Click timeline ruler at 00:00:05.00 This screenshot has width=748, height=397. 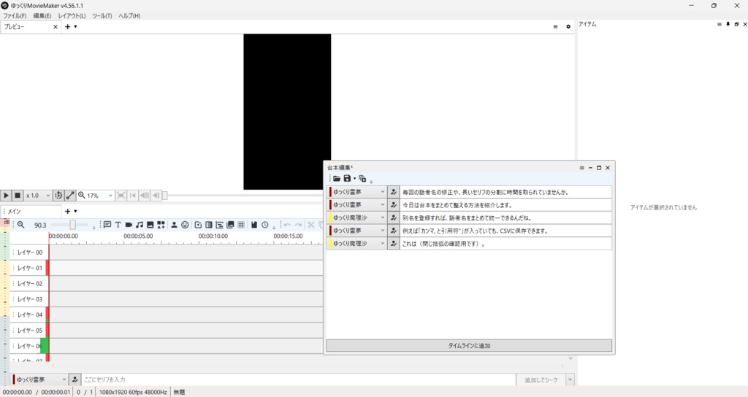click(x=138, y=236)
